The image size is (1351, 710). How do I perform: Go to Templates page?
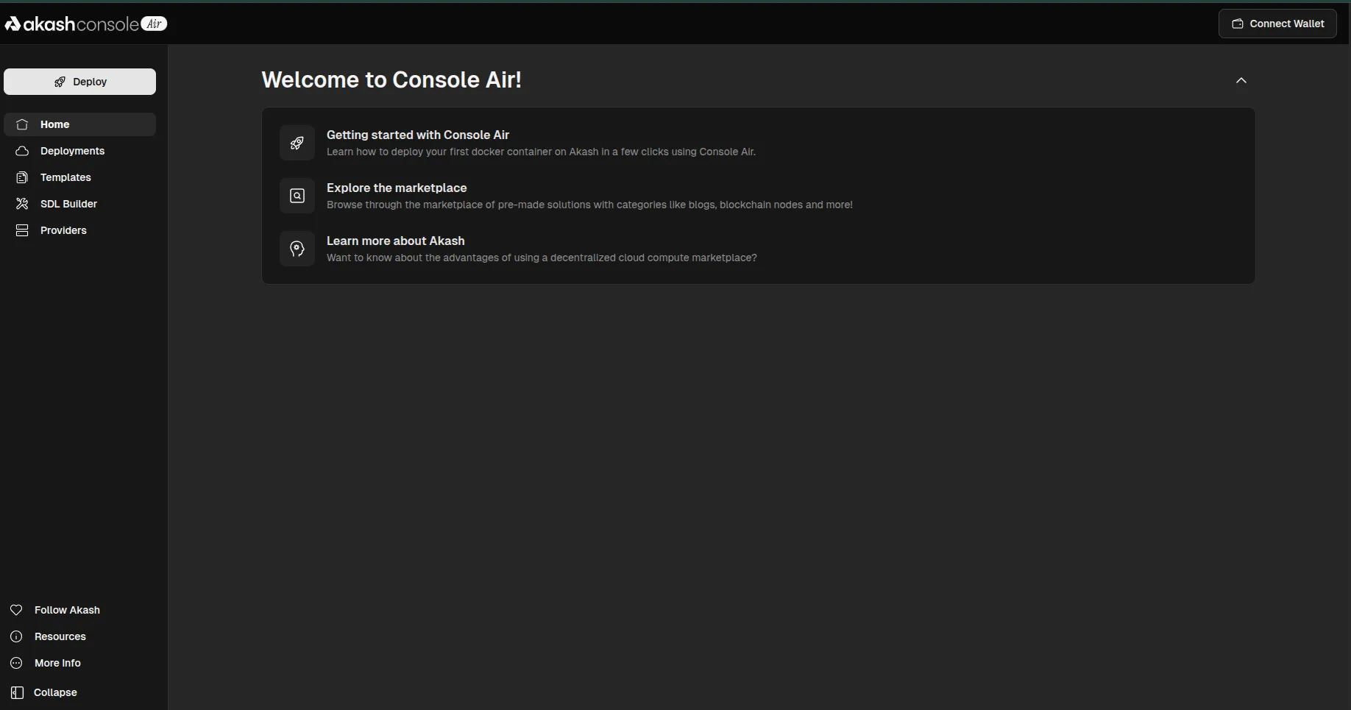coord(79,177)
